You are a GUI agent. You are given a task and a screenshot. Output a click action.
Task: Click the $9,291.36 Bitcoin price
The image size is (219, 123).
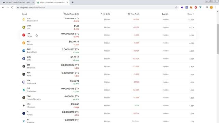point(74,42)
